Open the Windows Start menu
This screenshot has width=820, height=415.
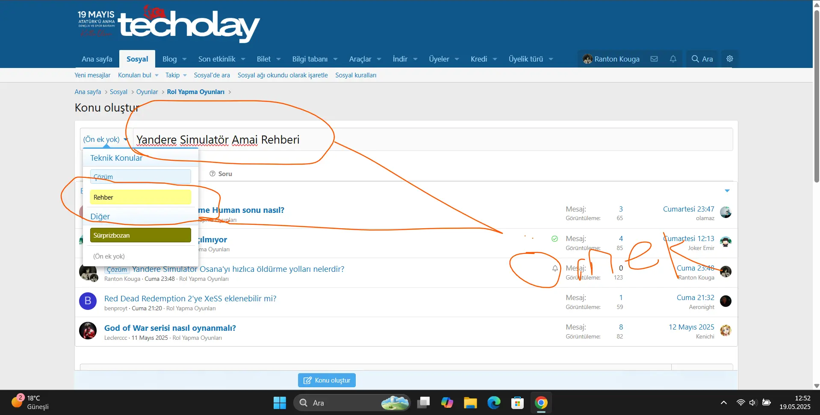click(280, 403)
